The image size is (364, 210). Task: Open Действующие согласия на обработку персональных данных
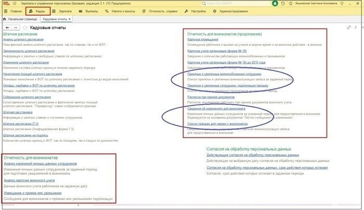coord(253,155)
